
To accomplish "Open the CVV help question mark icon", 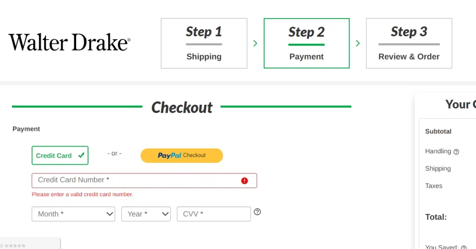I will coord(258,212).
